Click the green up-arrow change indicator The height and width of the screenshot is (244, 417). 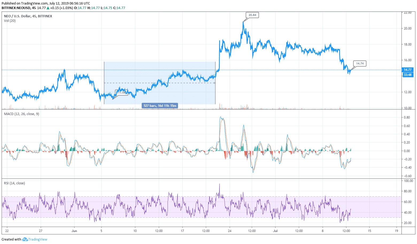coord(48,8)
